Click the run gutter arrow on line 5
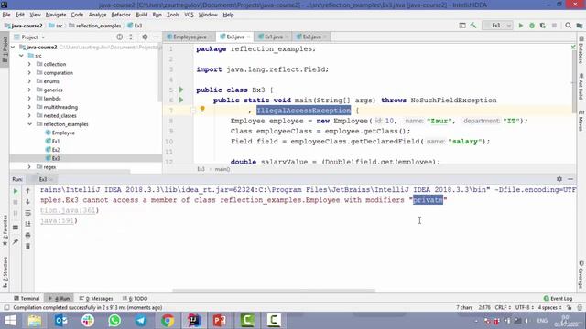Screen dimensions: 586x329 [x=181, y=90]
